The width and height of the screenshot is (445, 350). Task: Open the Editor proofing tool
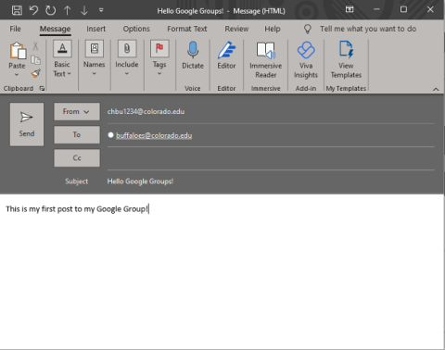coord(226,56)
